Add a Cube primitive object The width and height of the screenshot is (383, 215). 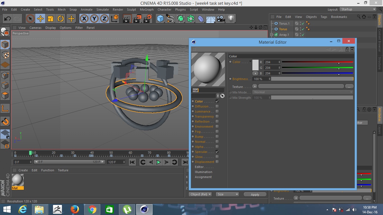coord(160,19)
